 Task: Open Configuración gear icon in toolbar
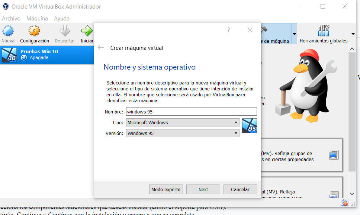pyautogui.click(x=34, y=31)
